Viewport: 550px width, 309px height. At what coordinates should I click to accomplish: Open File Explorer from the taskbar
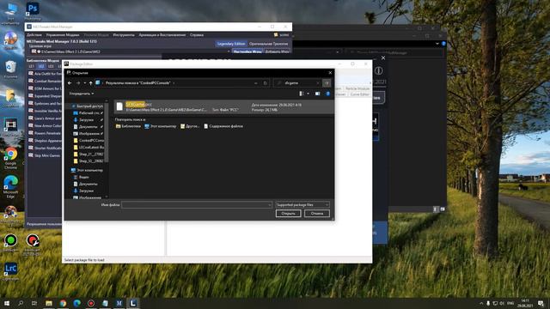[49, 303]
